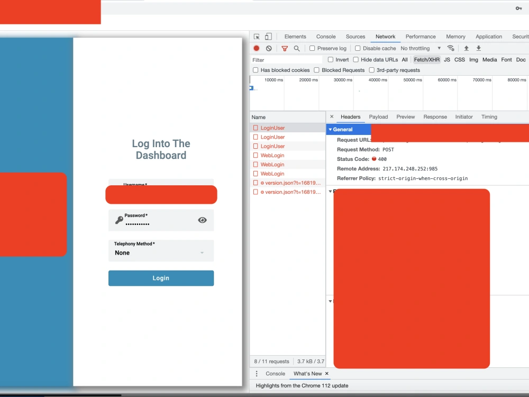Screen dimensions: 529x397
Task: Open the Response tab of request
Action: 435,116
